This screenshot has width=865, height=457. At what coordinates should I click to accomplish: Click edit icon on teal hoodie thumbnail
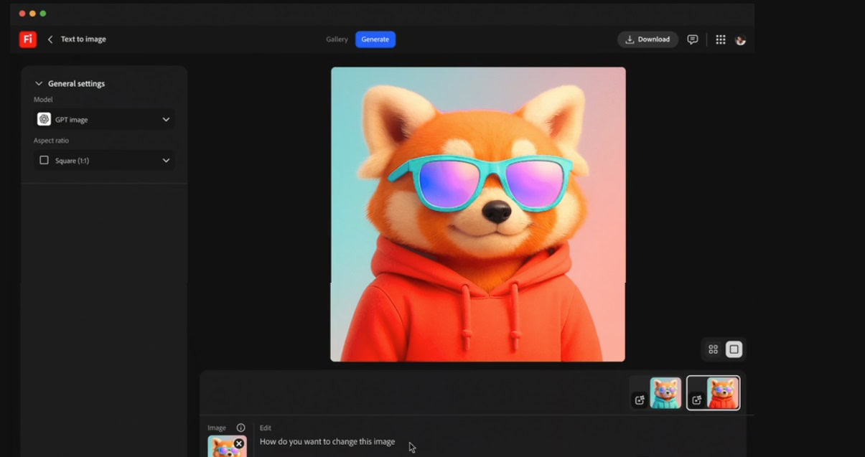640,400
